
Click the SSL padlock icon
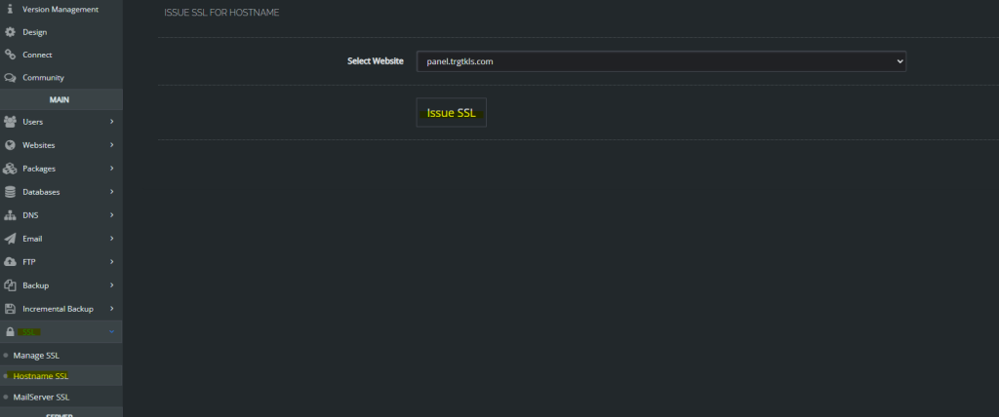10,332
